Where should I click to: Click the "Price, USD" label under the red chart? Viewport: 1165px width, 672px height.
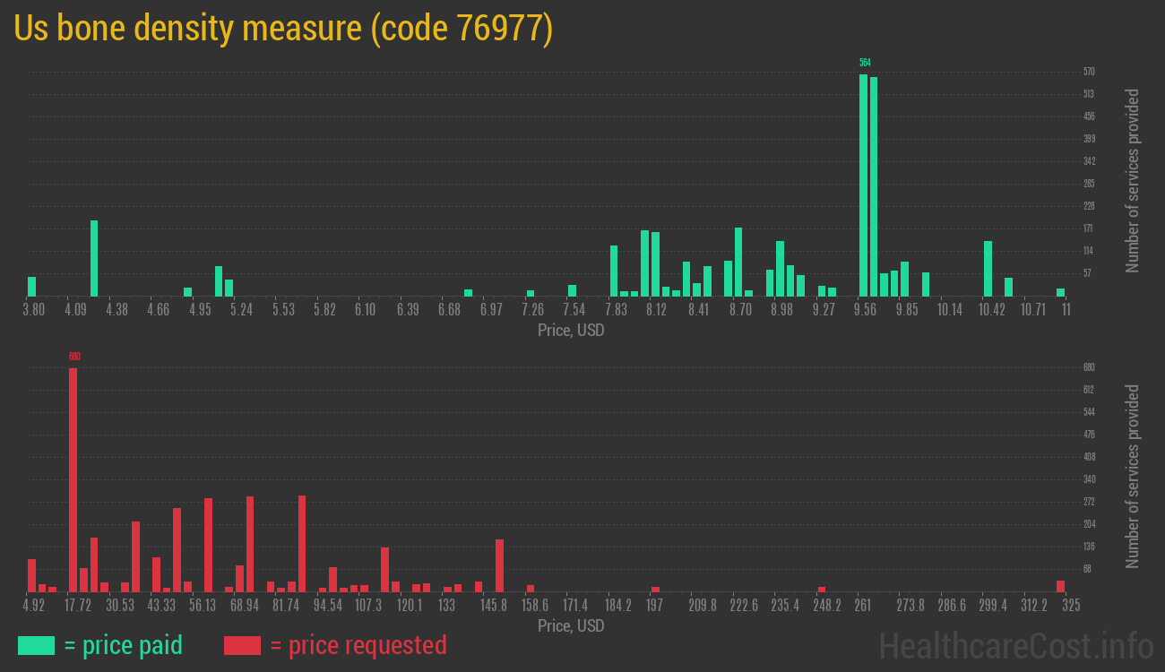tap(571, 625)
